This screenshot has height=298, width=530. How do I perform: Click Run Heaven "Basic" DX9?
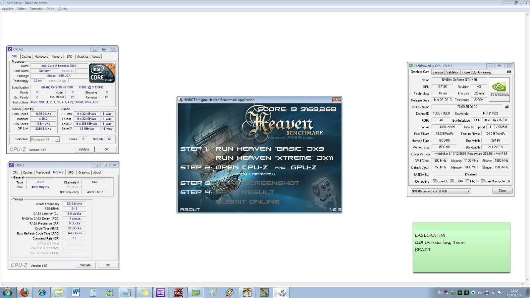270,149
